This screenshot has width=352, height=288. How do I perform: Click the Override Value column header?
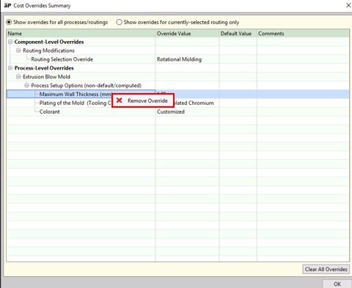(187, 34)
